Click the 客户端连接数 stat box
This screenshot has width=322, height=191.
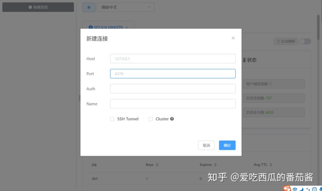click(x=274, y=84)
